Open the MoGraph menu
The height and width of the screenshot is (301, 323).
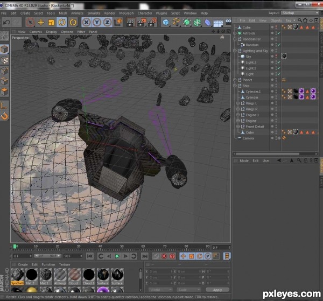pyautogui.click(x=127, y=13)
